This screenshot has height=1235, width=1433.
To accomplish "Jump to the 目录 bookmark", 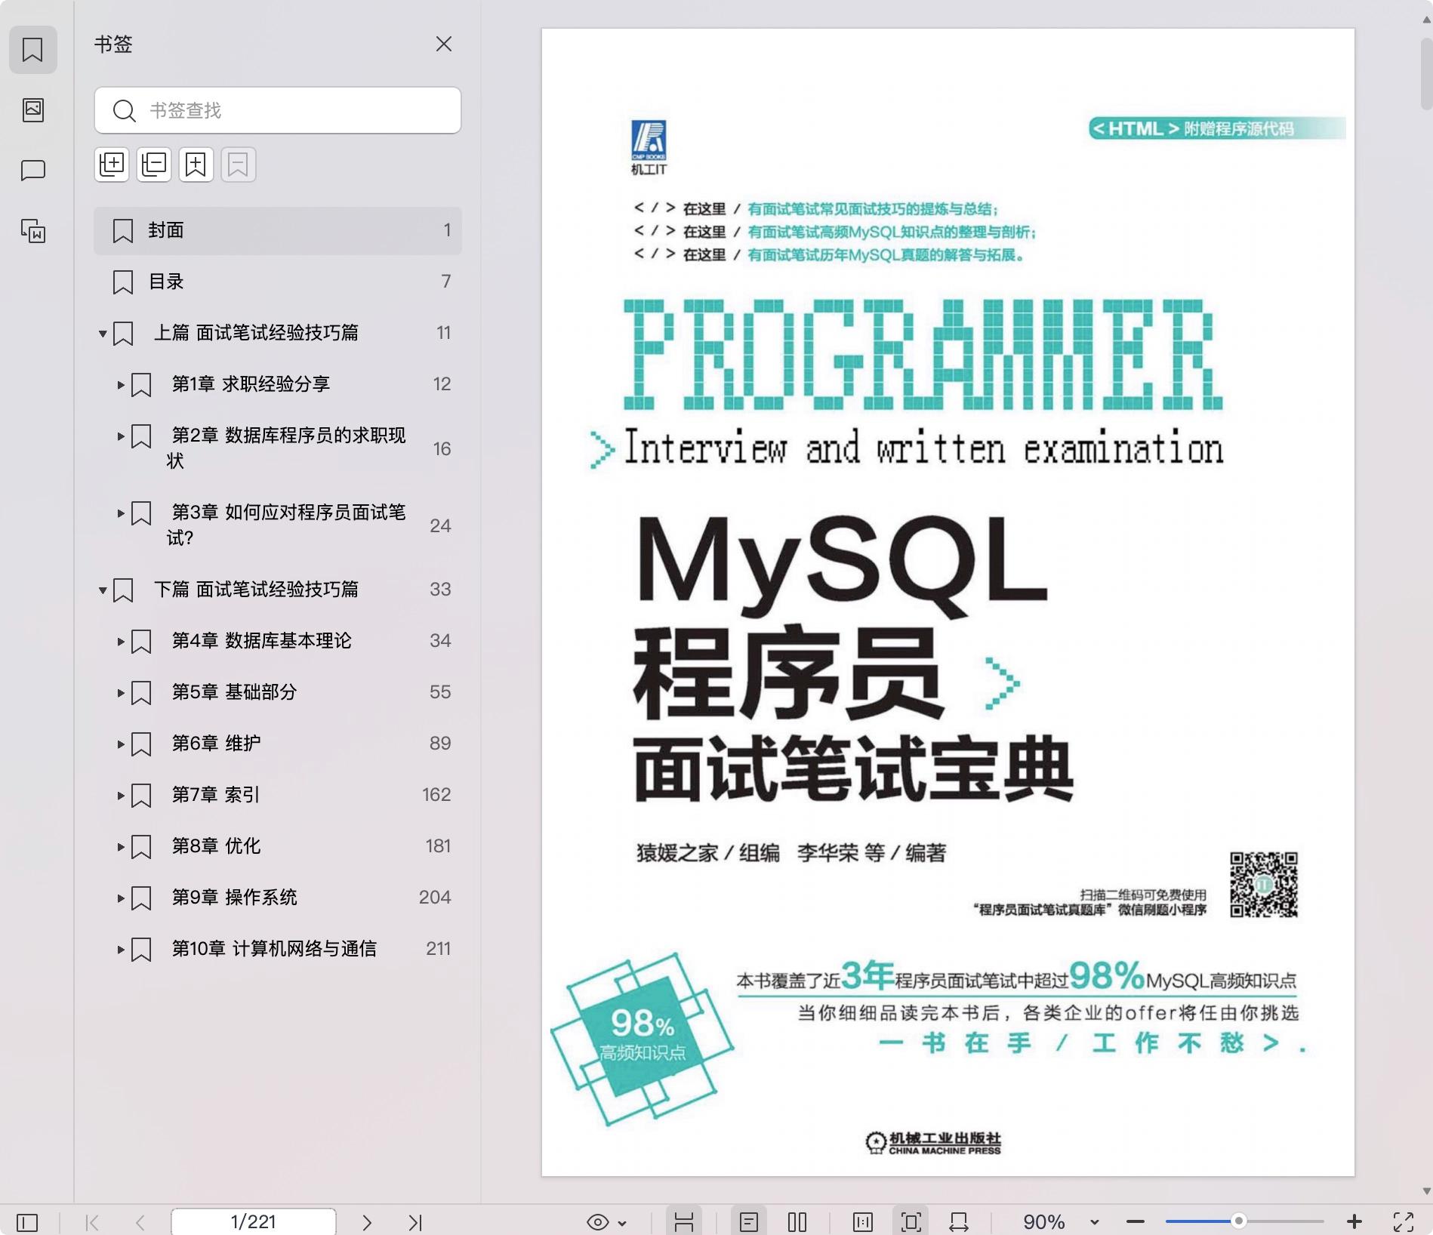I will [x=278, y=282].
